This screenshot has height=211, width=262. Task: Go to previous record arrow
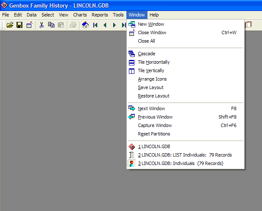[105, 25]
